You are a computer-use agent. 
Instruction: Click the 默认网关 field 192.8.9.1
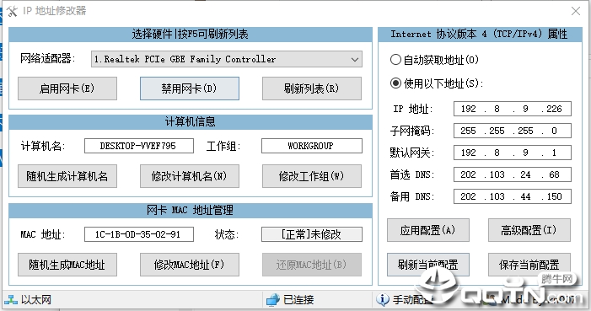coord(513,153)
